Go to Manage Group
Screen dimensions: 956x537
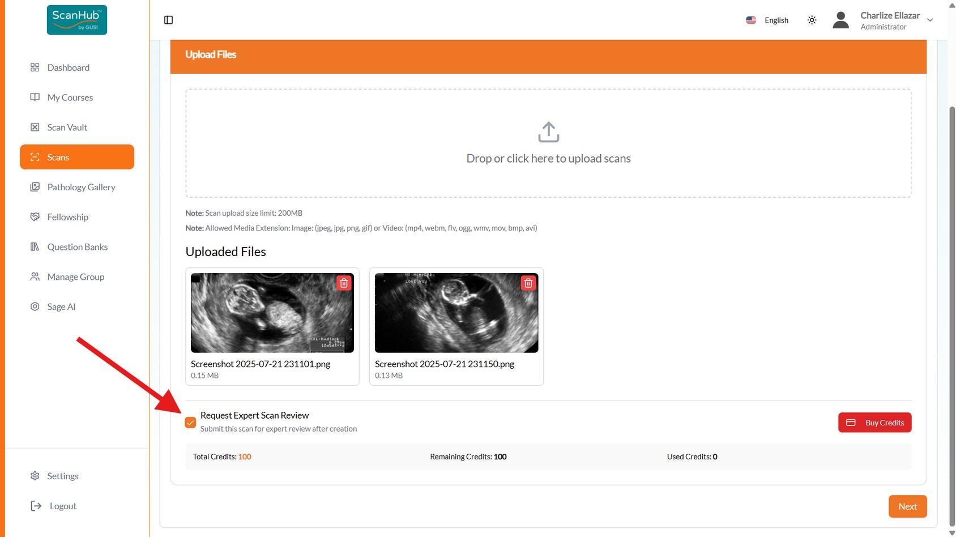(x=77, y=277)
